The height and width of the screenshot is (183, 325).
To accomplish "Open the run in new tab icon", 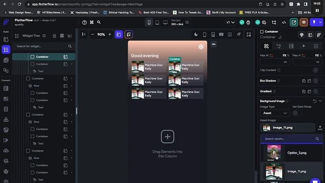I will pyautogui.click(x=294, y=22).
